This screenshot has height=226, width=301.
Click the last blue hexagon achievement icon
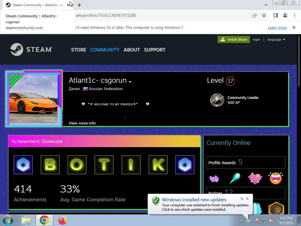click(185, 165)
